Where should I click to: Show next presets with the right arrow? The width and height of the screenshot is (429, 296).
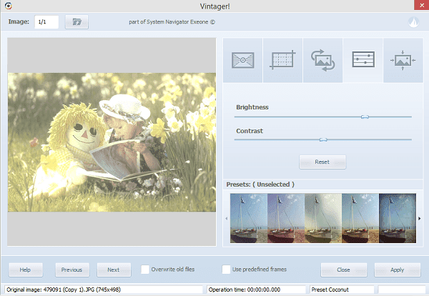[420, 218]
